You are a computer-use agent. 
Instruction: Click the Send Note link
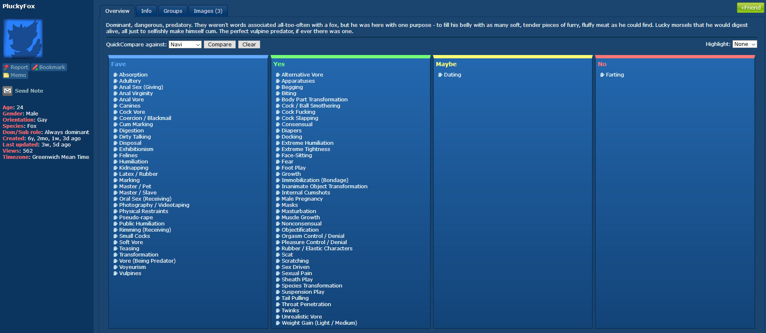pyautogui.click(x=29, y=91)
